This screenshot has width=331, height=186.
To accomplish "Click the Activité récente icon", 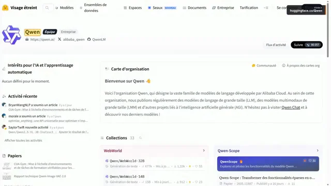I will click(4, 96).
